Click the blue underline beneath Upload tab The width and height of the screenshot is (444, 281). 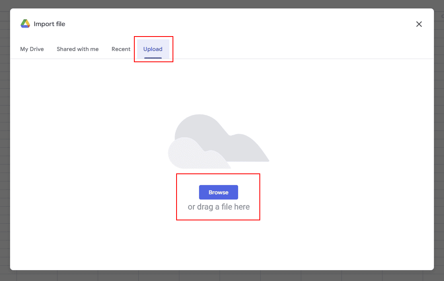pos(153,58)
